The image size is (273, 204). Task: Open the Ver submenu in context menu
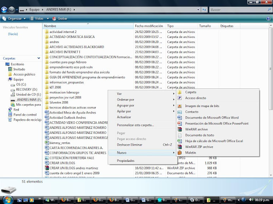[142, 94]
